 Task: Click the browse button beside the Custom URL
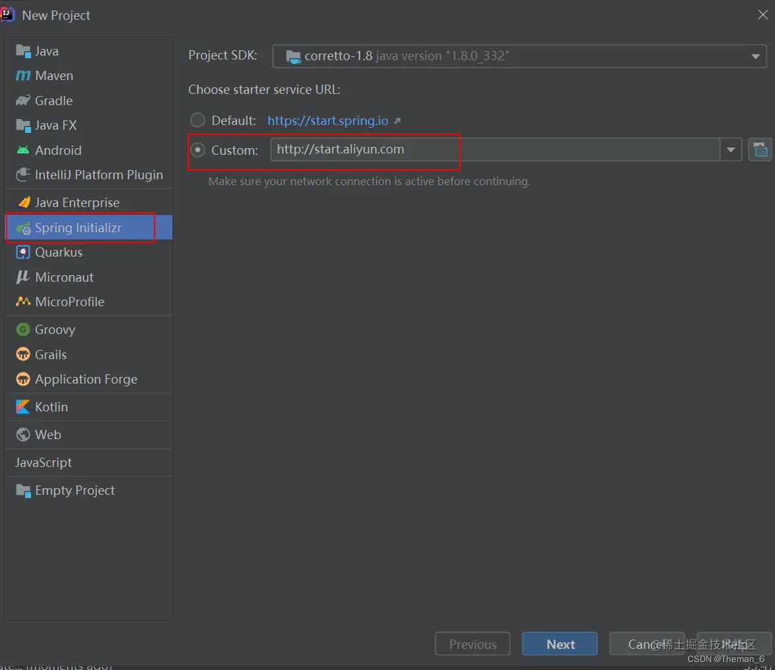click(x=760, y=149)
